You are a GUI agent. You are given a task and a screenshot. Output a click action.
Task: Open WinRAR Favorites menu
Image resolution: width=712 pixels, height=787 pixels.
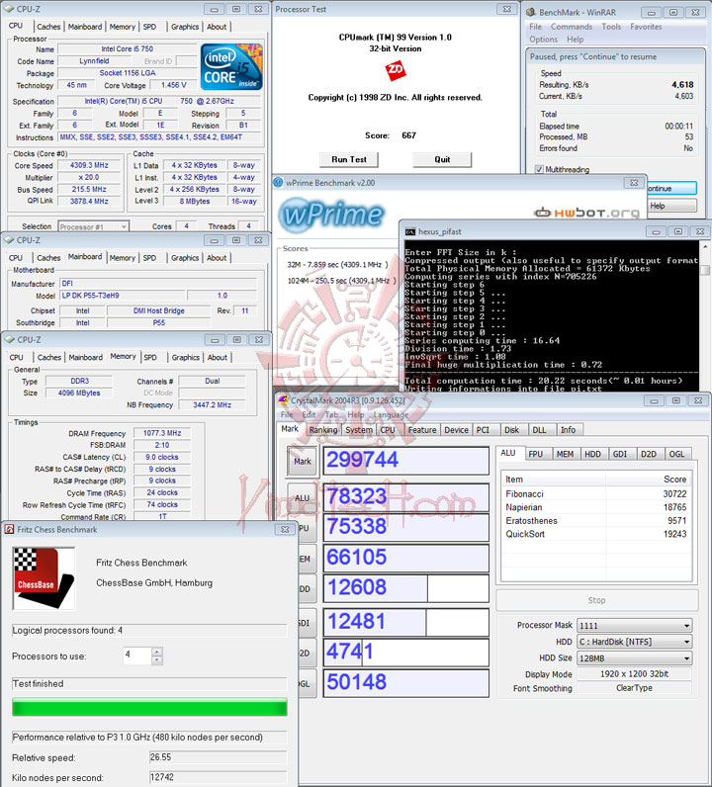646,27
